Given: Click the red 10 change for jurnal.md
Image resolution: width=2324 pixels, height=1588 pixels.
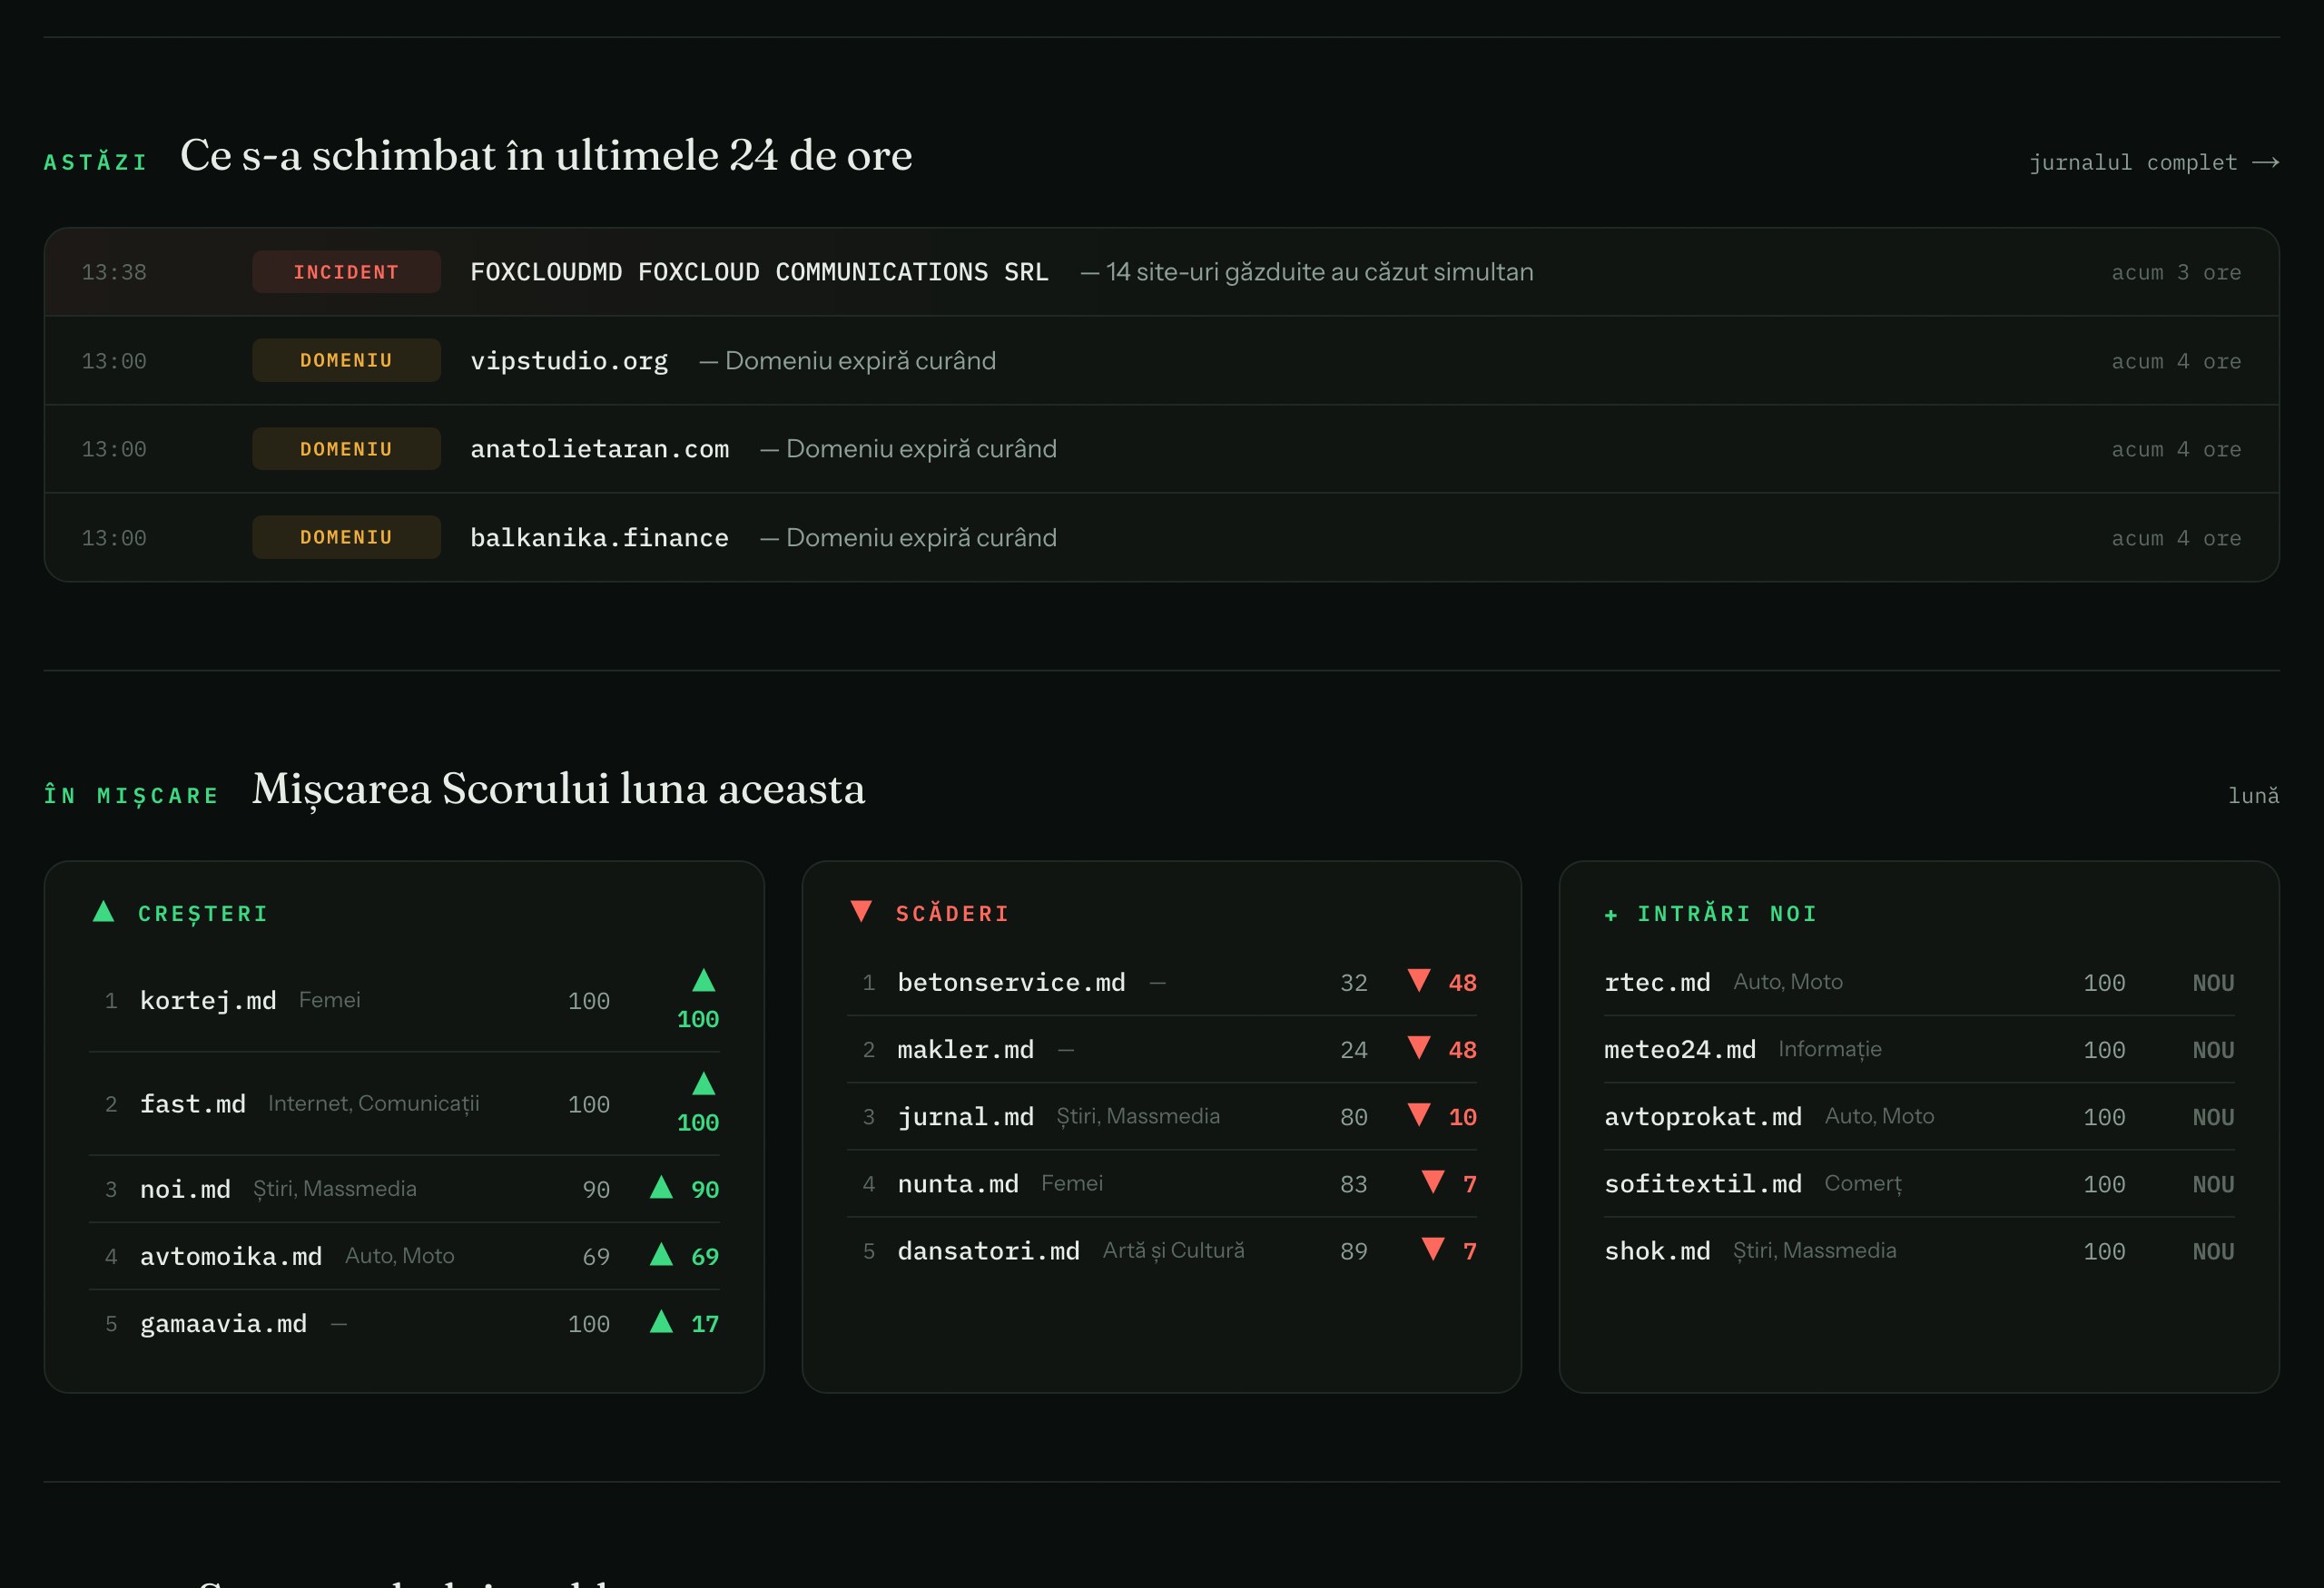Looking at the screenshot, I should click(1462, 1116).
